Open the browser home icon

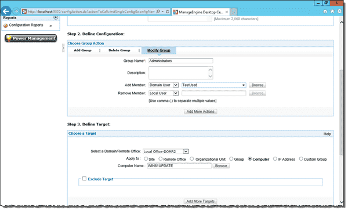[325, 12]
